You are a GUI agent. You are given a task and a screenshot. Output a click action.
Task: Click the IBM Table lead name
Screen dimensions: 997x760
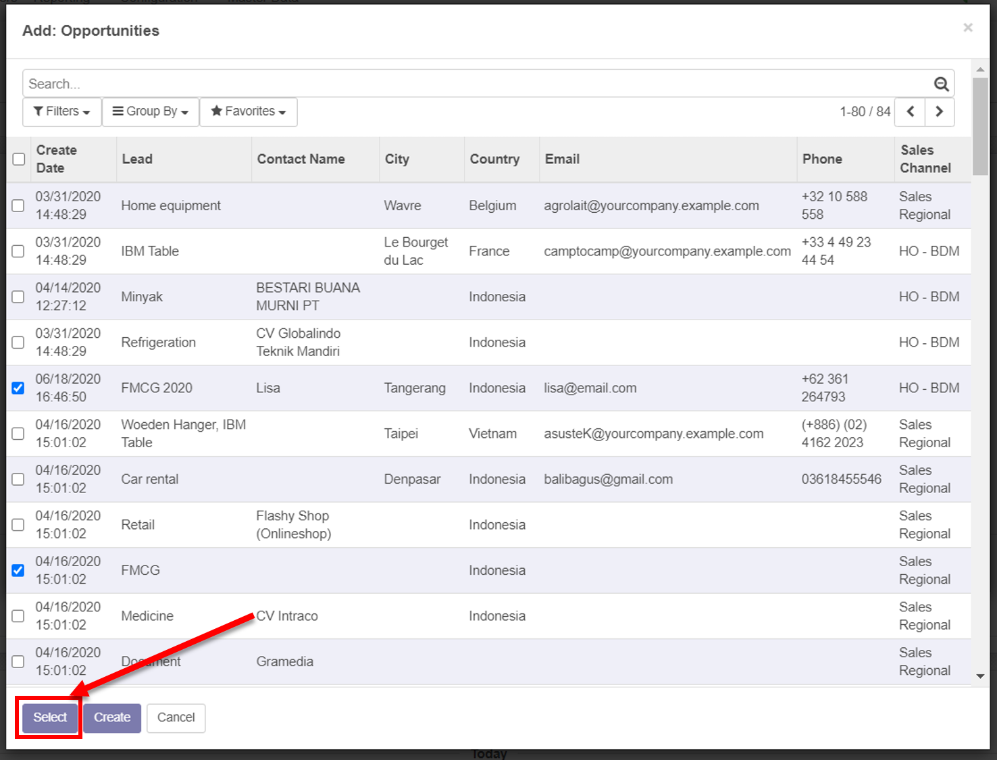point(150,251)
